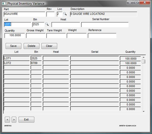Click the Save button
The height and width of the screenshot is (134, 152).
[x=13, y=46]
